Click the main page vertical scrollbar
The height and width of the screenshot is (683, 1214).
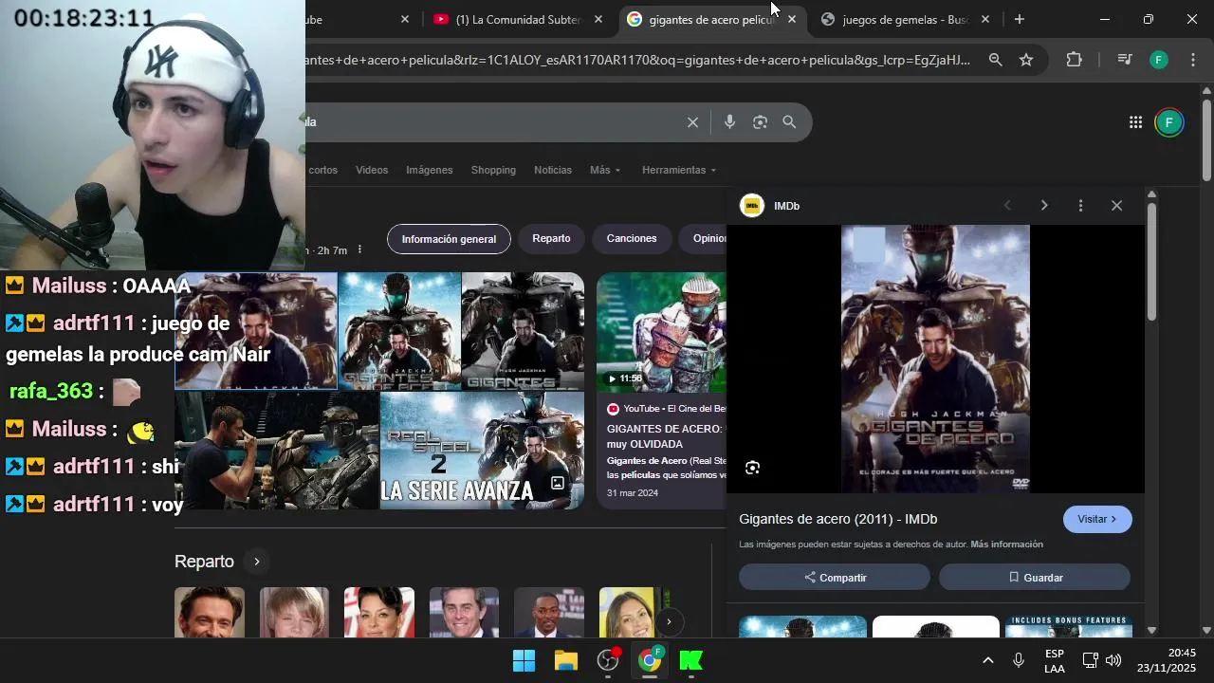[x=1206, y=138]
